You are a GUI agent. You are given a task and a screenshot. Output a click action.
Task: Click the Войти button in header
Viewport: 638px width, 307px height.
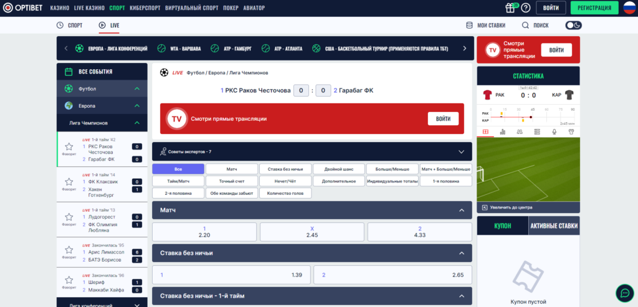(x=551, y=7)
